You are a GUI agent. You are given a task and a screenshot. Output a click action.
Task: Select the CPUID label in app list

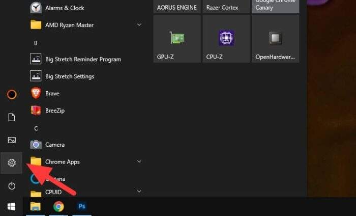coord(53,192)
